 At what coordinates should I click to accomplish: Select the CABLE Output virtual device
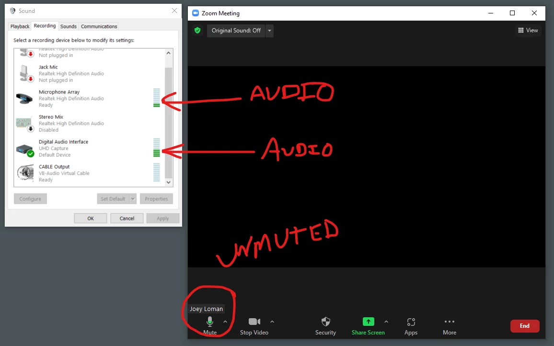tap(89, 173)
